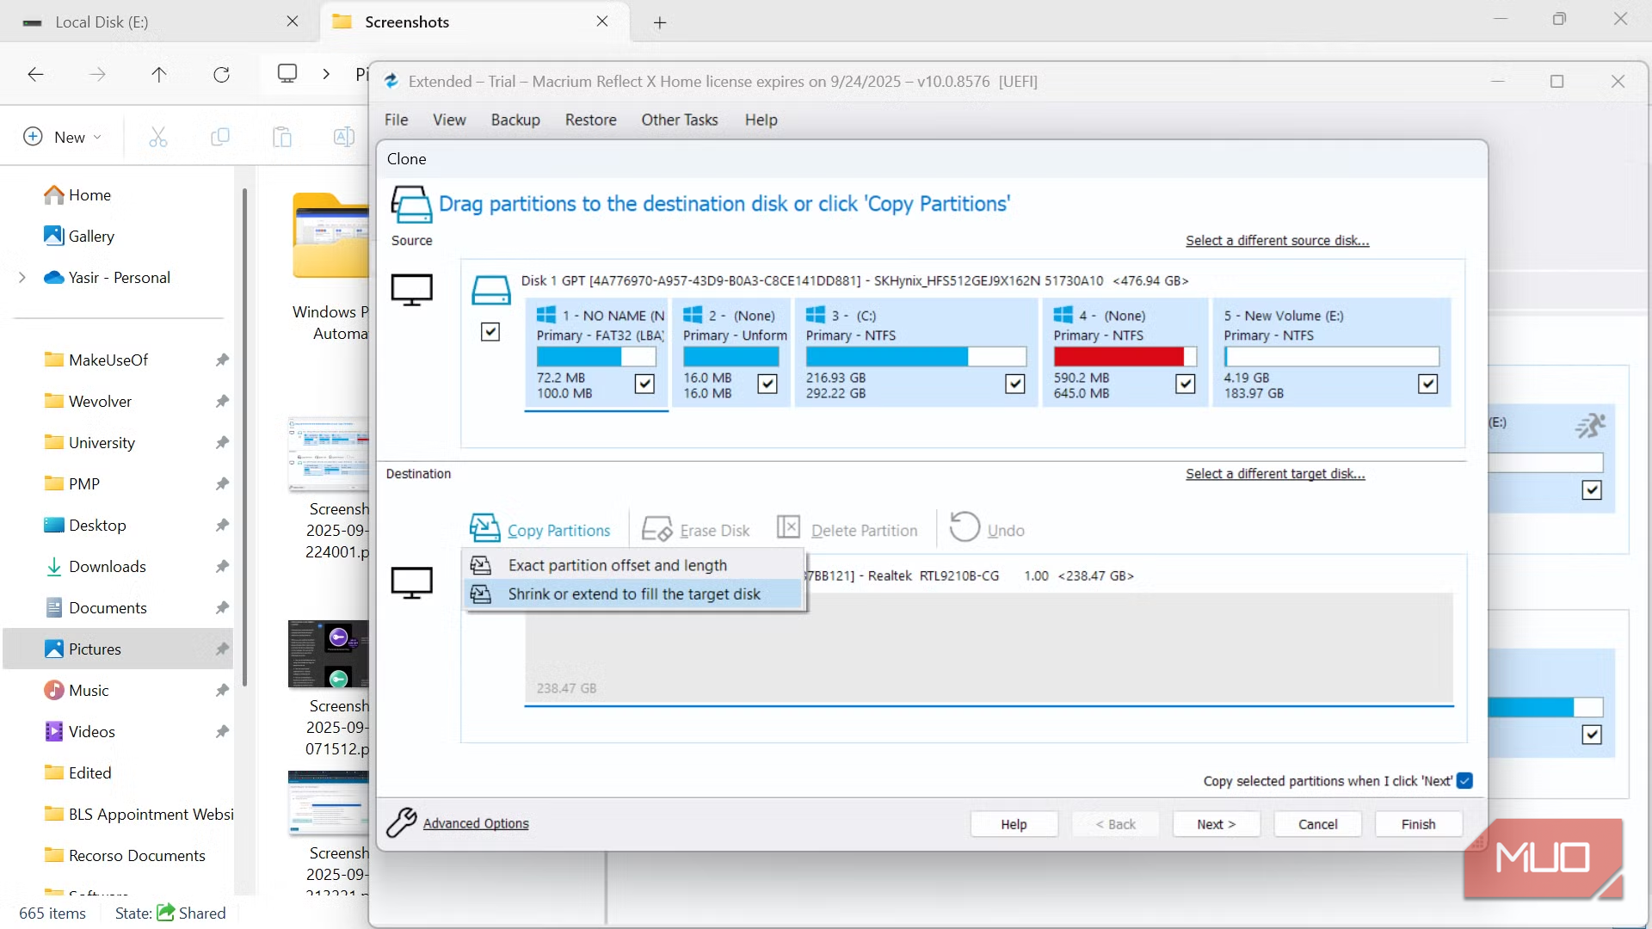Image resolution: width=1652 pixels, height=929 pixels.
Task: Open the New dropdown in Explorer
Action: point(63,137)
